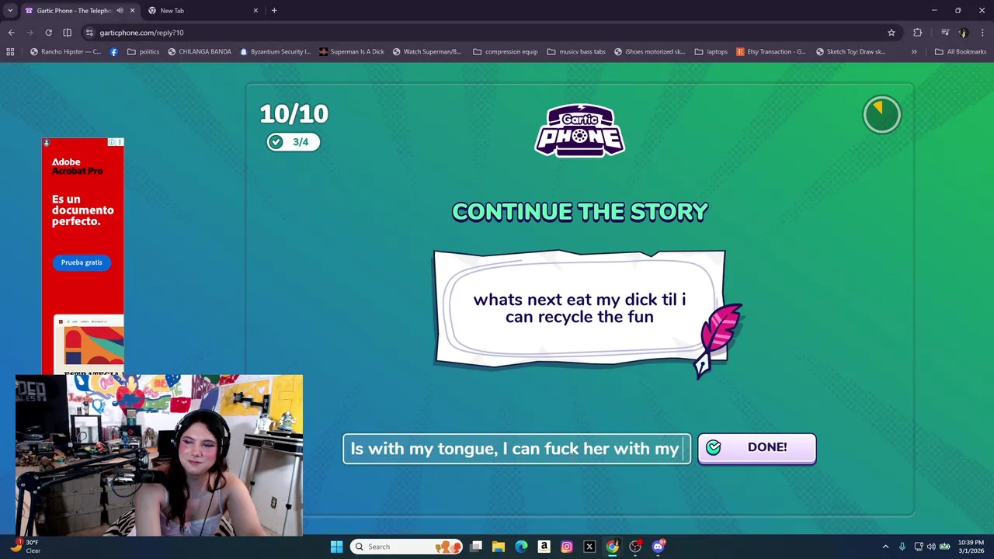Click the story text input field
This screenshot has height=559, width=994.
point(516,448)
